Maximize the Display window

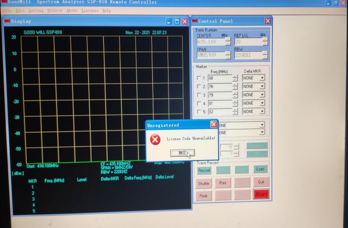[177, 22]
